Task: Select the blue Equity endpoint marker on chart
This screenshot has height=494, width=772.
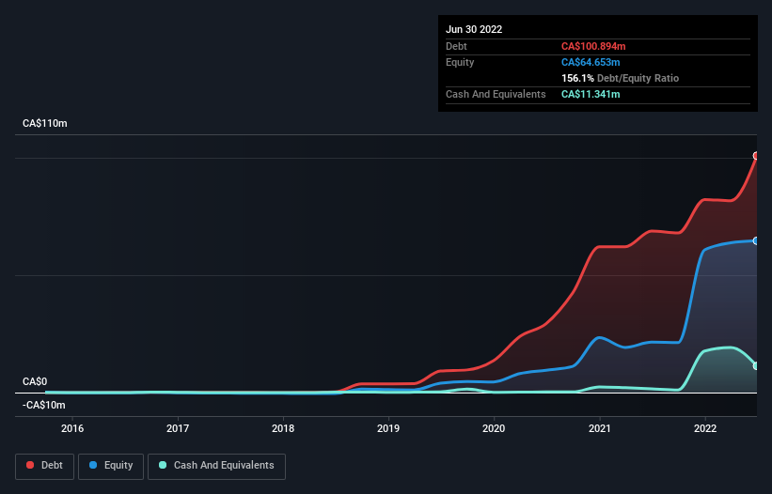Action: (x=756, y=240)
